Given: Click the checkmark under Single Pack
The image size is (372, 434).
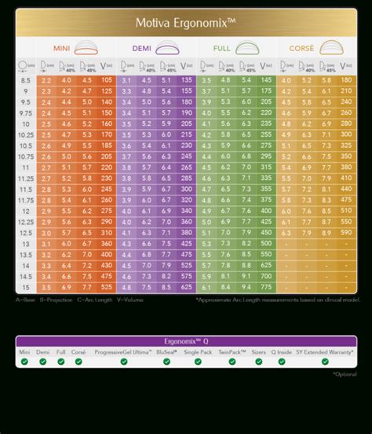Looking at the screenshot, I should click(x=198, y=362).
